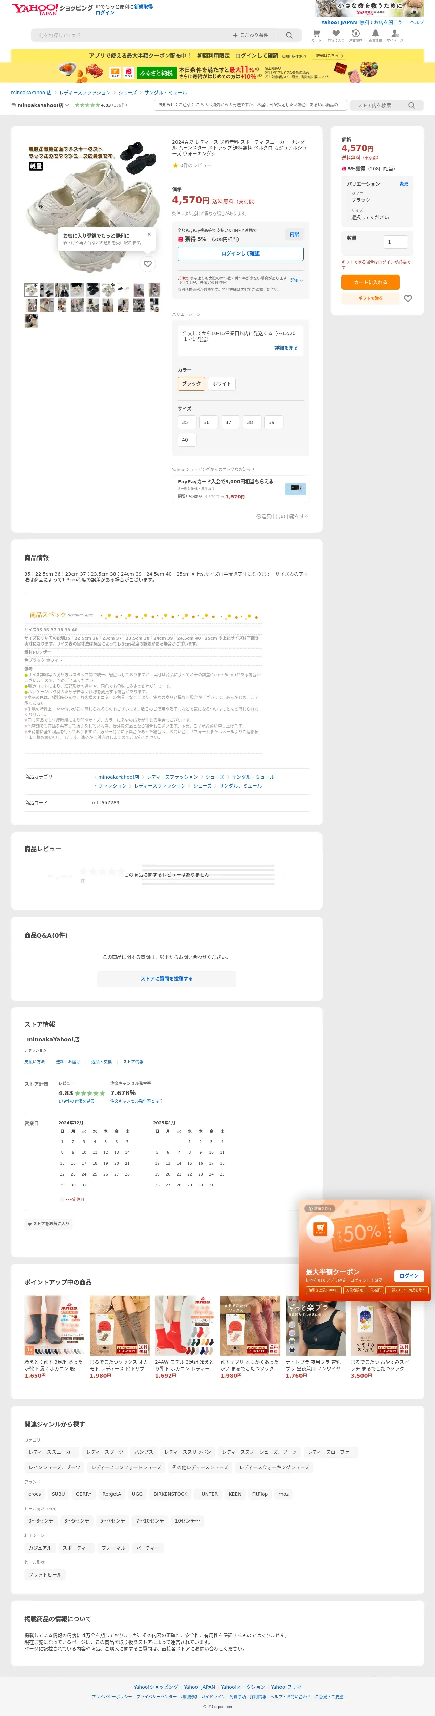435x1716 pixels.
Task: Select 0~3センチ heel height chip
Action: [41, 1521]
